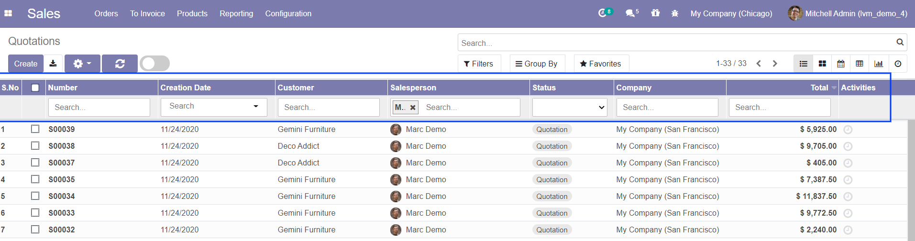Open the conversations messages icon
Viewport: 915px width, 241px height.
(631, 13)
